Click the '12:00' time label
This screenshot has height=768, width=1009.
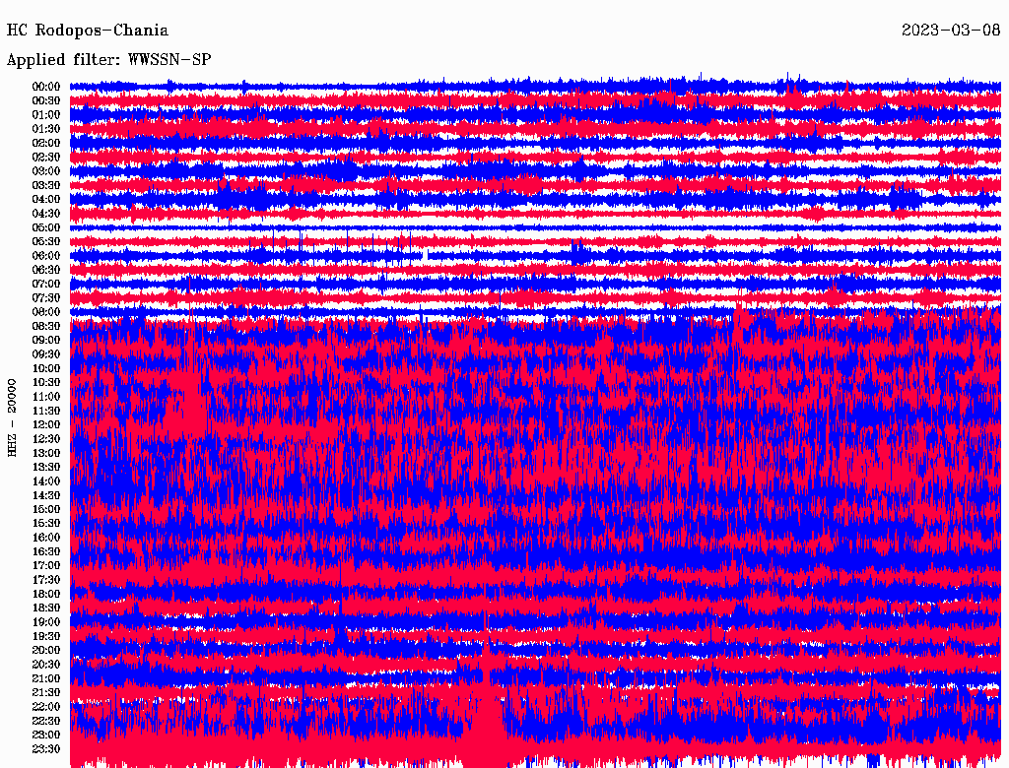[x=46, y=424]
